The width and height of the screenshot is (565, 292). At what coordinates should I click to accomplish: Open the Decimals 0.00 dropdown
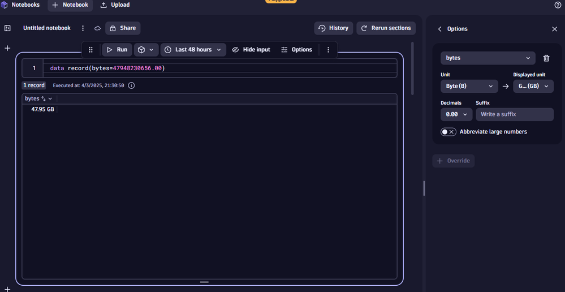pyautogui.click(x=456, y=114)
